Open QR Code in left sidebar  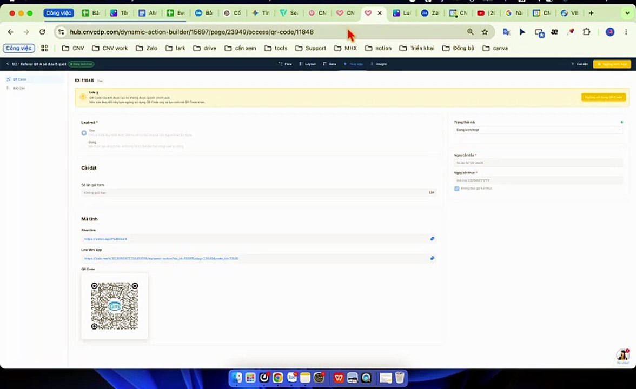pyautogui.click(x=34, y=79)
